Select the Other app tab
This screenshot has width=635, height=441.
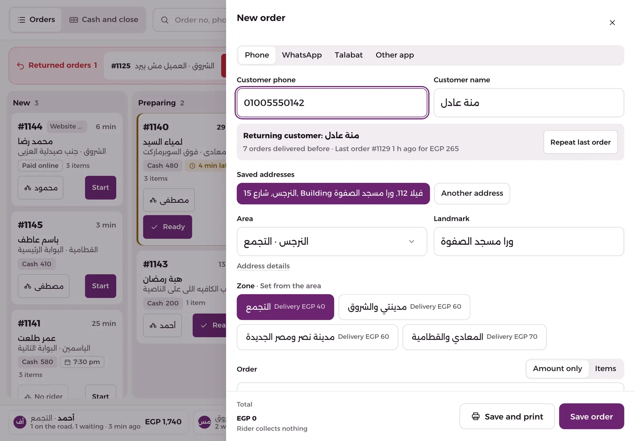(394, 55)
